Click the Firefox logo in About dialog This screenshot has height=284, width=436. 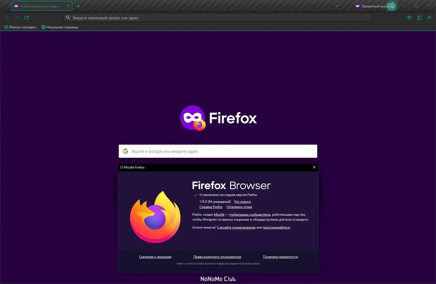click(x=155, y=217)
